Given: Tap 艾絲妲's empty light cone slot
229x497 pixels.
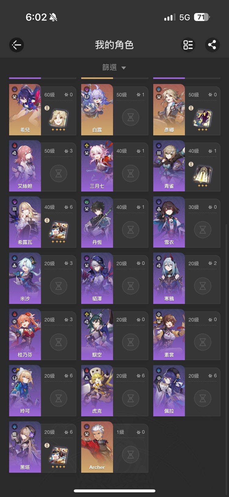Looking at the screenshot, I should pos(58,173).
